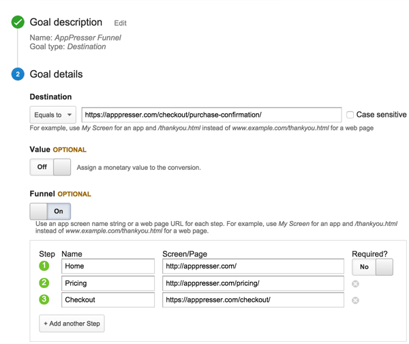409x344 pixels.
Task: Click the Required? column header
Action: [369, 254]
